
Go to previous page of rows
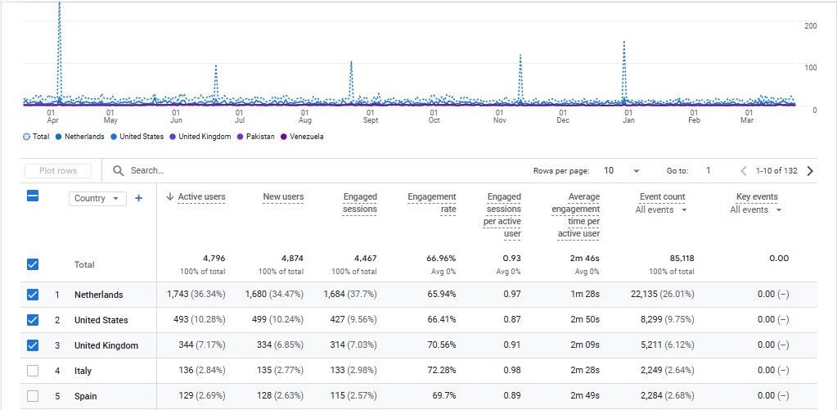tap(744, 171)
